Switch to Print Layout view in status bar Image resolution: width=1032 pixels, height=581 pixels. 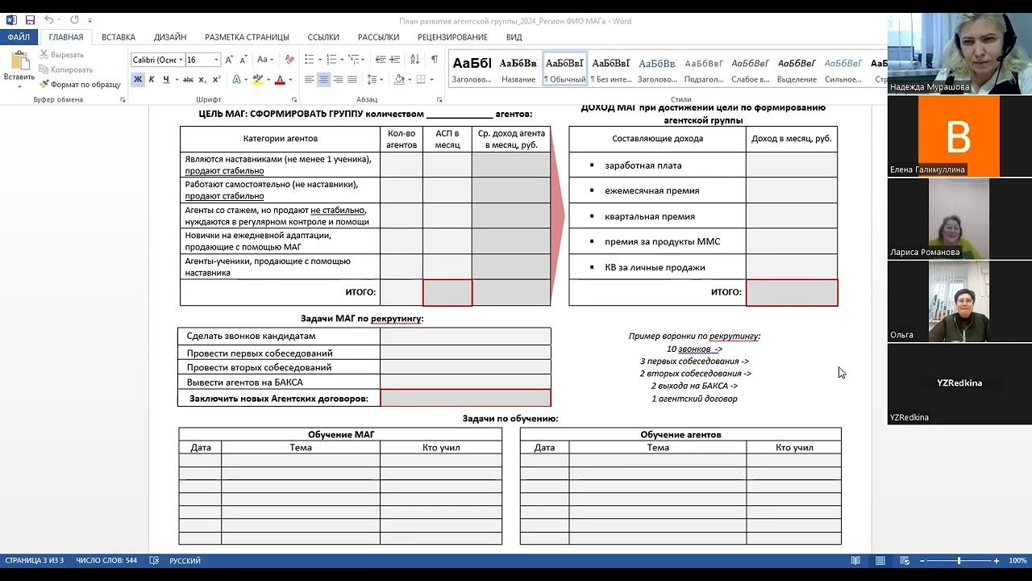pyautogui.click(x=880, y=561)
